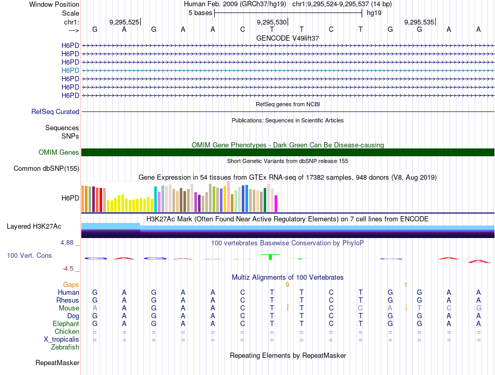Click the Zebrafish species label
This screenshot has width=495, height=375.
pyautogui.click(x=65, y=347)
